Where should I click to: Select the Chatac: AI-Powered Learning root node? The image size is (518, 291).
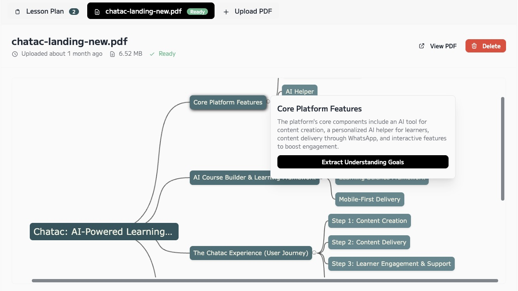pyautogui.click(x=104, y=232)
